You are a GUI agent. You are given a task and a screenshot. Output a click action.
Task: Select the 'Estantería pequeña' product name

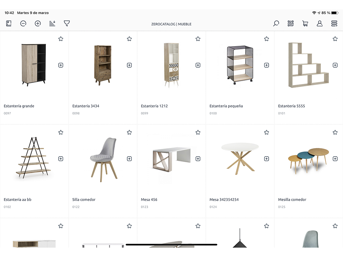pyautogui.click(x=226, y=106)
